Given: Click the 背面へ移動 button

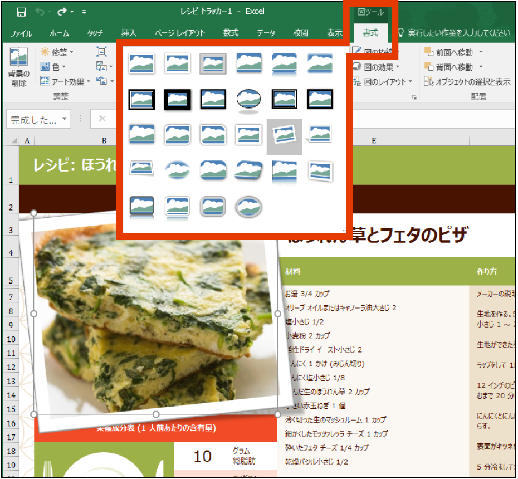Looking at the screenshot, I should (x=449, y=67).
